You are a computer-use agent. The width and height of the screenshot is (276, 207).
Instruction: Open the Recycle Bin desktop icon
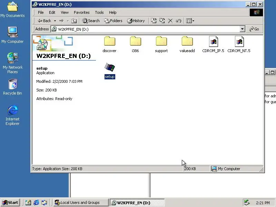tap(12, 87)
